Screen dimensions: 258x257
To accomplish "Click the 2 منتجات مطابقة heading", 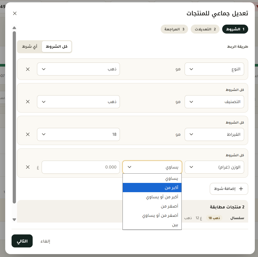I will pyautogui.click(x=227, y=207).
